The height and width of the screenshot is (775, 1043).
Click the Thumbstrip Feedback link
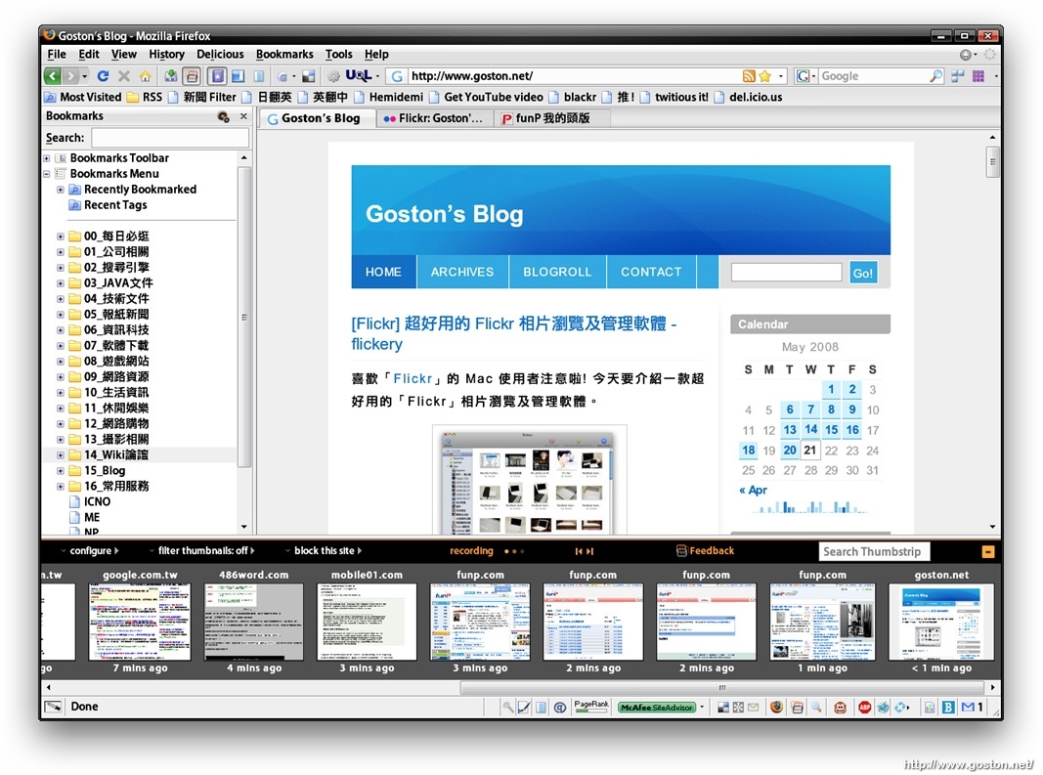pyautogui.click(x=706, y=551)
